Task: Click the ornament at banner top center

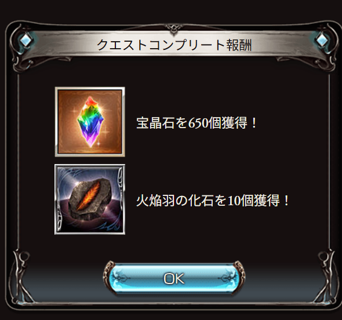Action: [174, 29]
